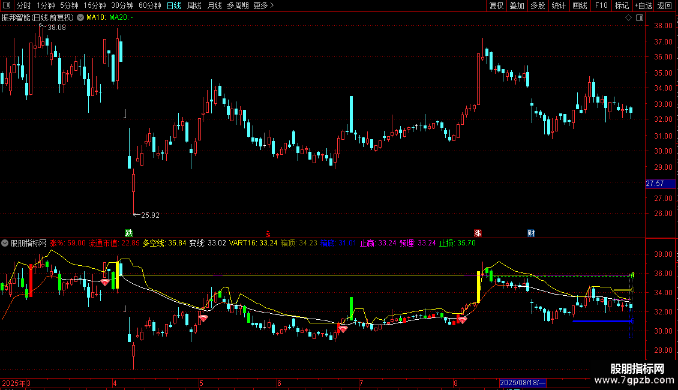
Task: Open the 多股 multi-stock view
Action: click(x=538, y=5)
